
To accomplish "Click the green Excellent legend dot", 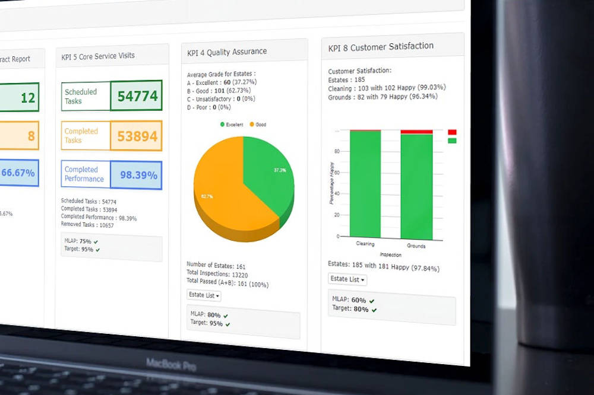I will (x=223, y=125).
